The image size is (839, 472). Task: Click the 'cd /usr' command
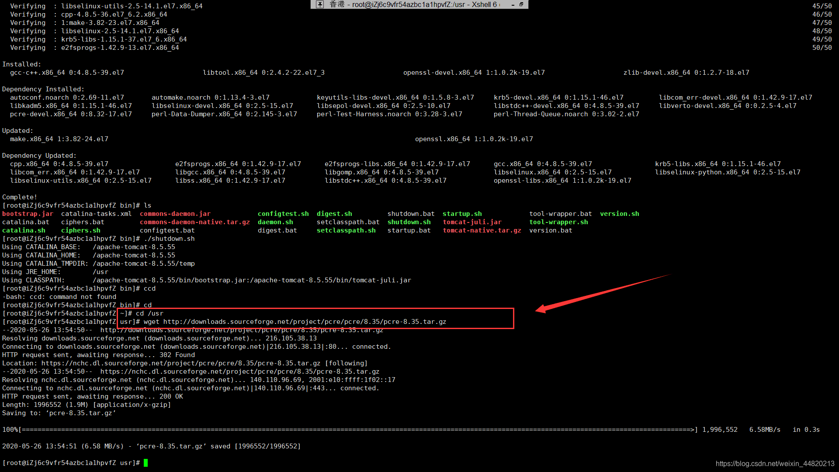pyautogui.click(x=149, y=313)
